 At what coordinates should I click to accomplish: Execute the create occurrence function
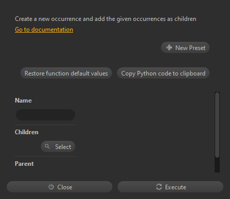click(170, 187)
